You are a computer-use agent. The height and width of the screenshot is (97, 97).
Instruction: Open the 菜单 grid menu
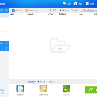point(87,4)
